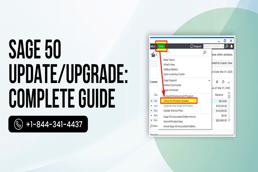Viewport: 258px width, 172px height.
Task: Click the toolbar icon below the menu bar
Action: 154,55
